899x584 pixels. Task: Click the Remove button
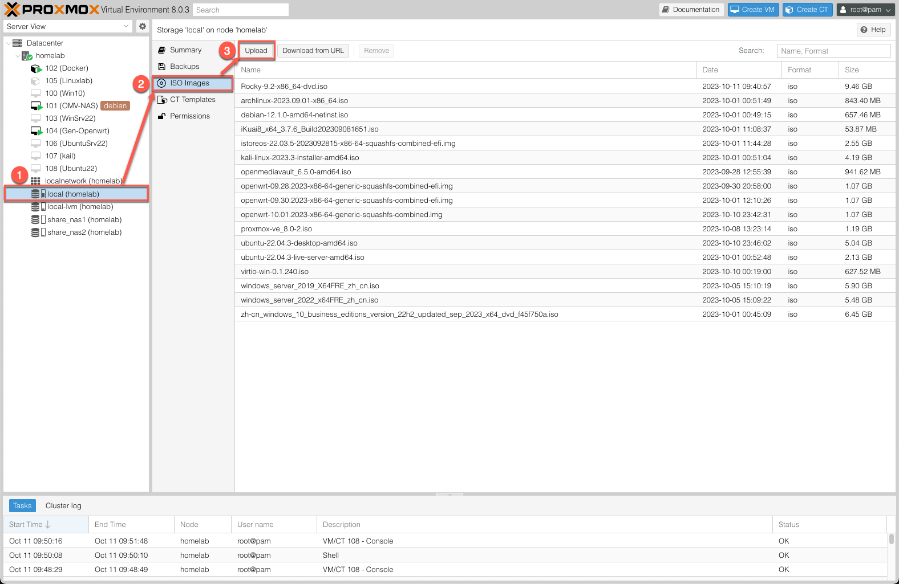coord(376,51)
